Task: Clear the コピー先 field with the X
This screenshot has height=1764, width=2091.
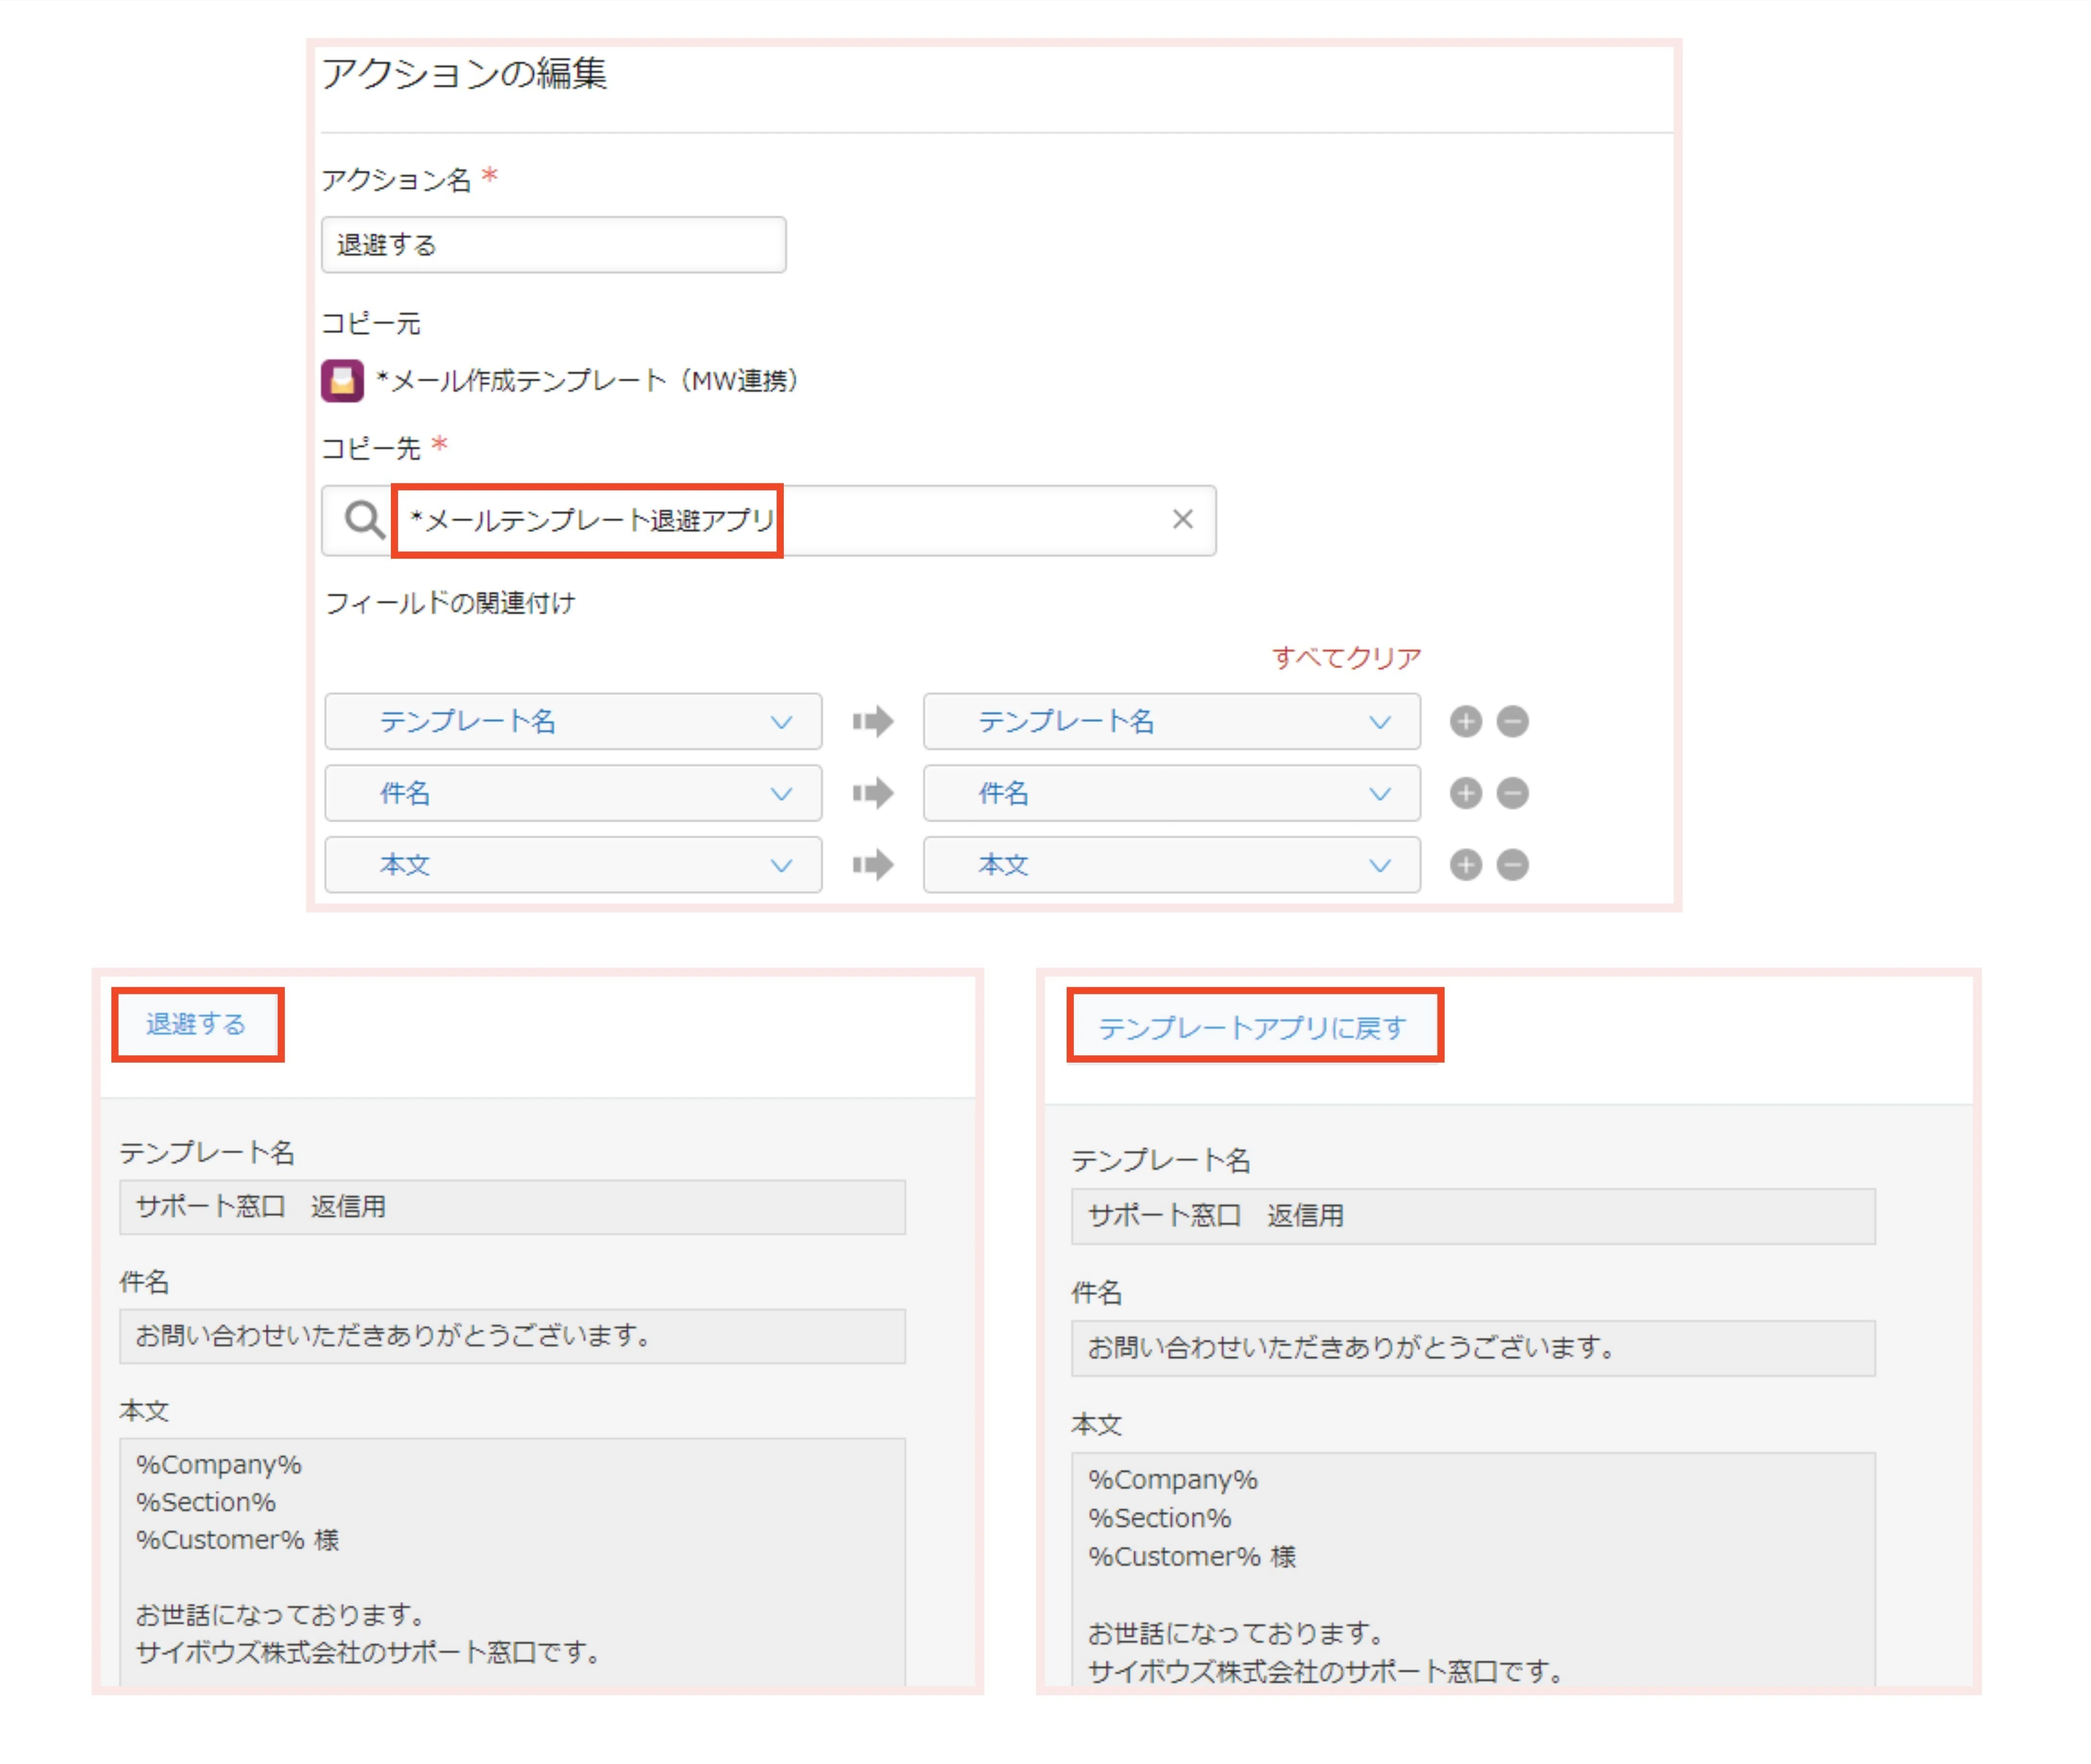Action: pyautogui.click(x=1182, y=519)
